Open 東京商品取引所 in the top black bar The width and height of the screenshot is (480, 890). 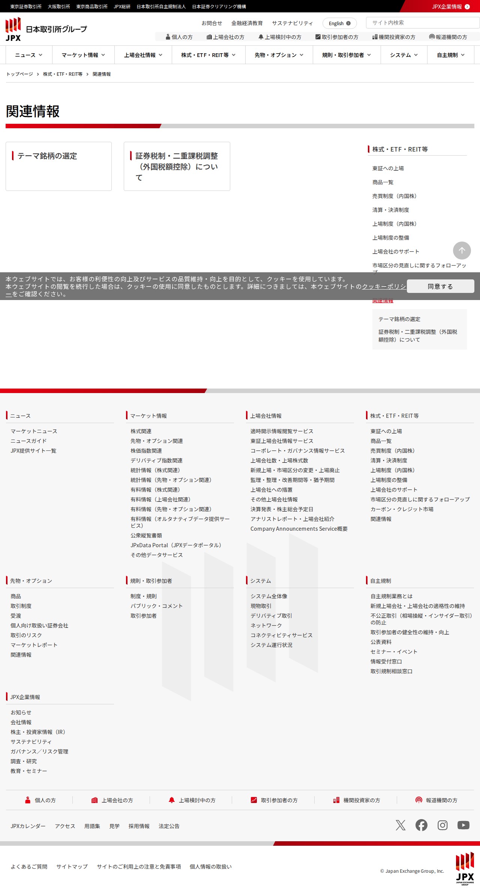(92, 7)
